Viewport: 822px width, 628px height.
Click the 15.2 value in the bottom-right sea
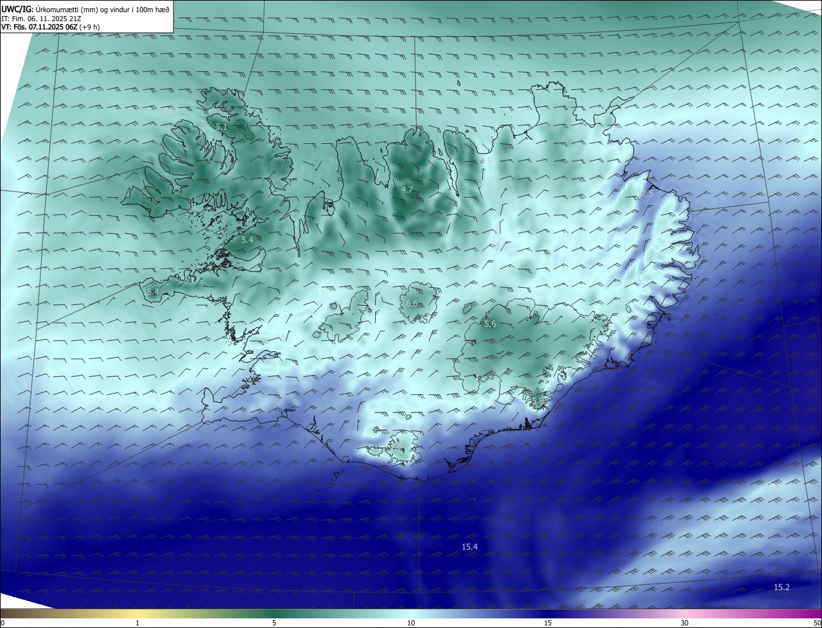coord(782,587)
